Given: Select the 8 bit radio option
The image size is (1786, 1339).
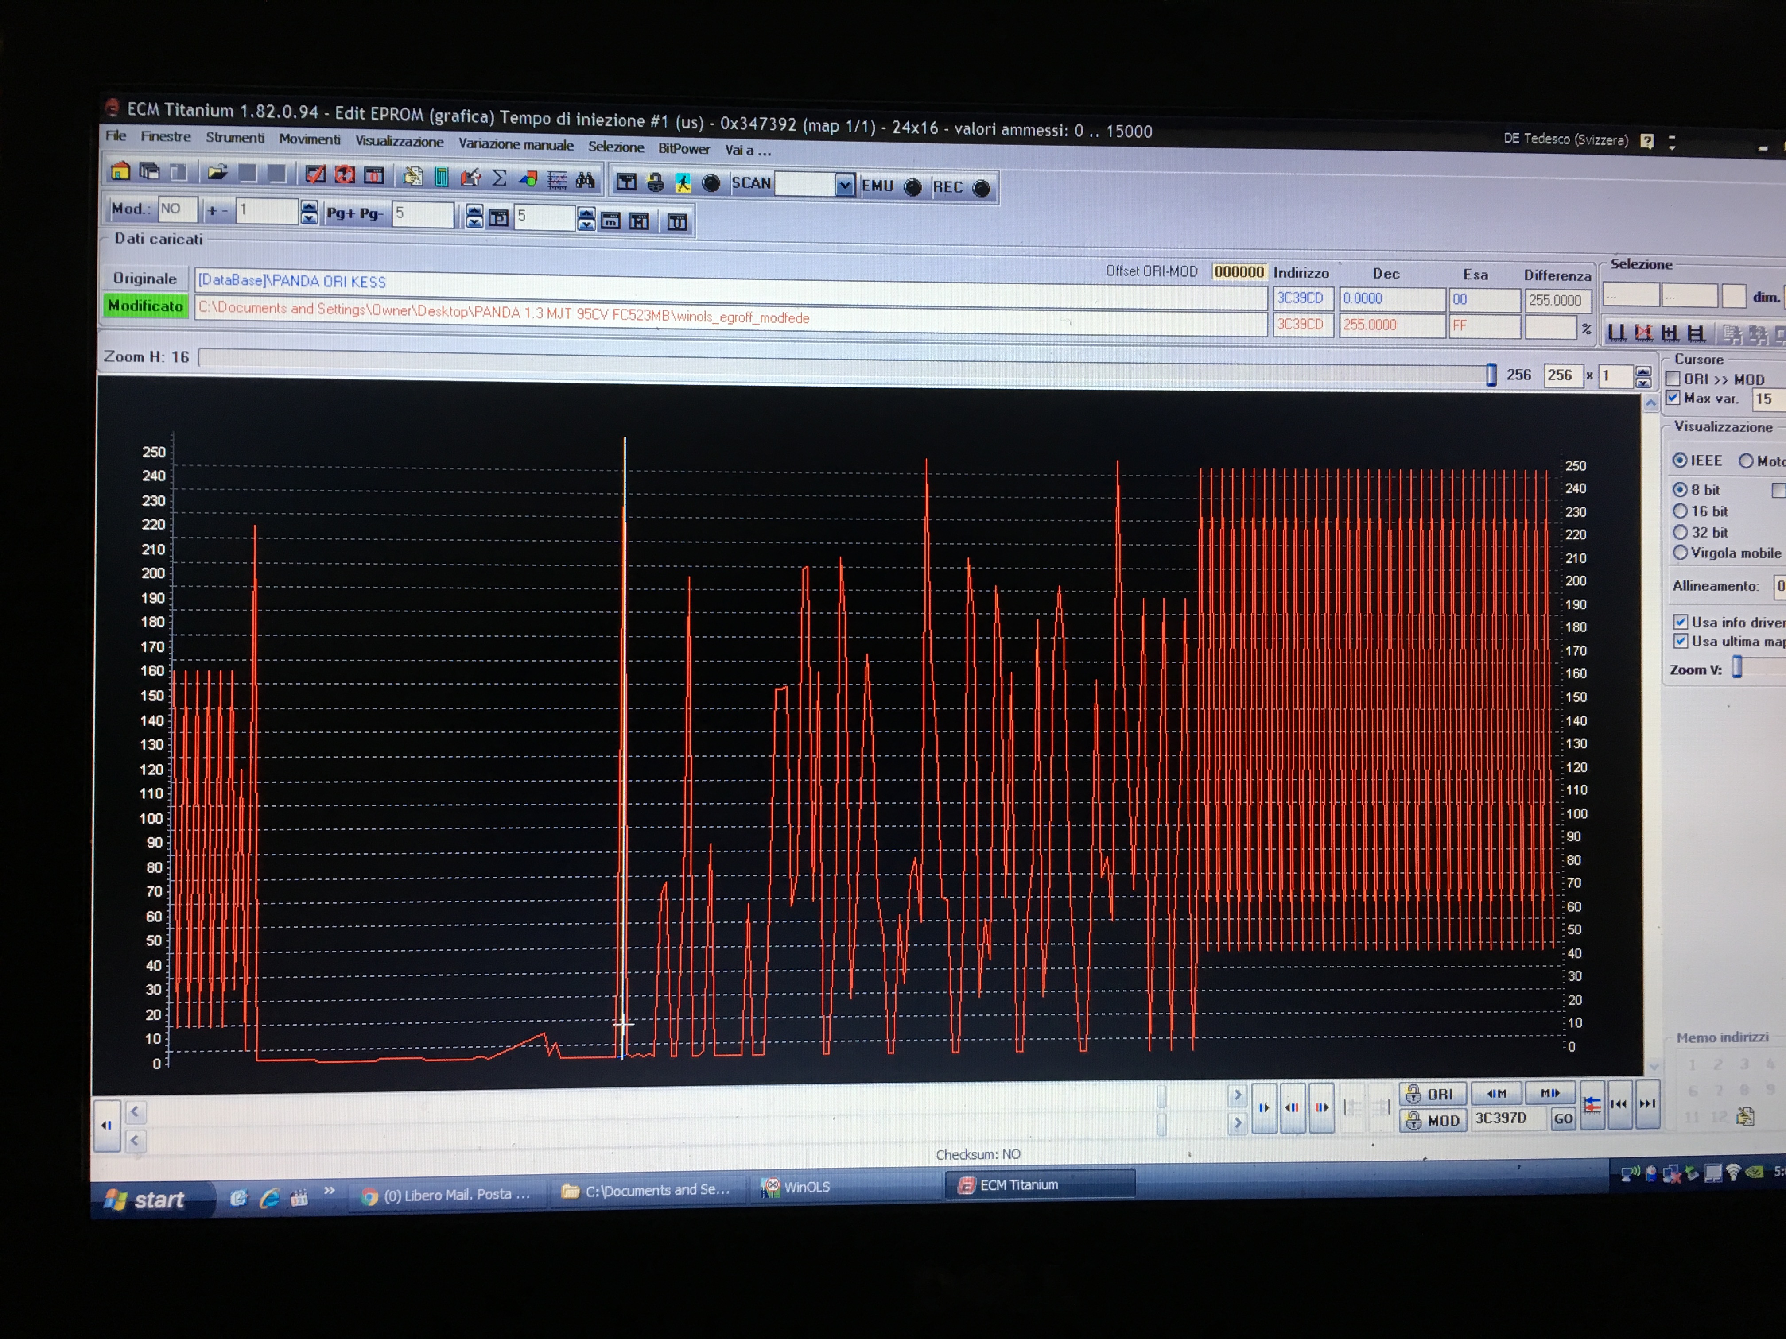Looking at the screenshot, I should coord(1680,489).
